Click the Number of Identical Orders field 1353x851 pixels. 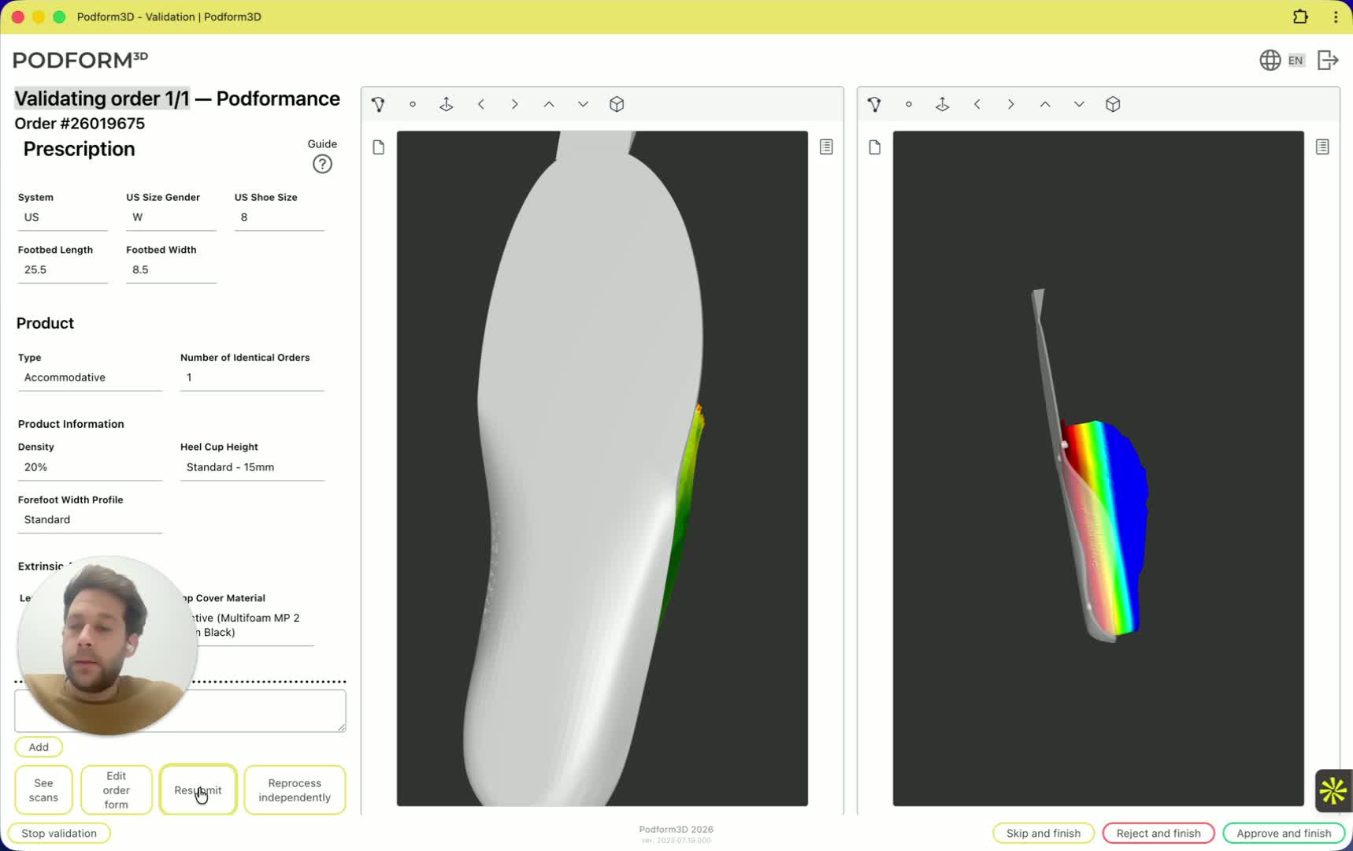(252, 377)
